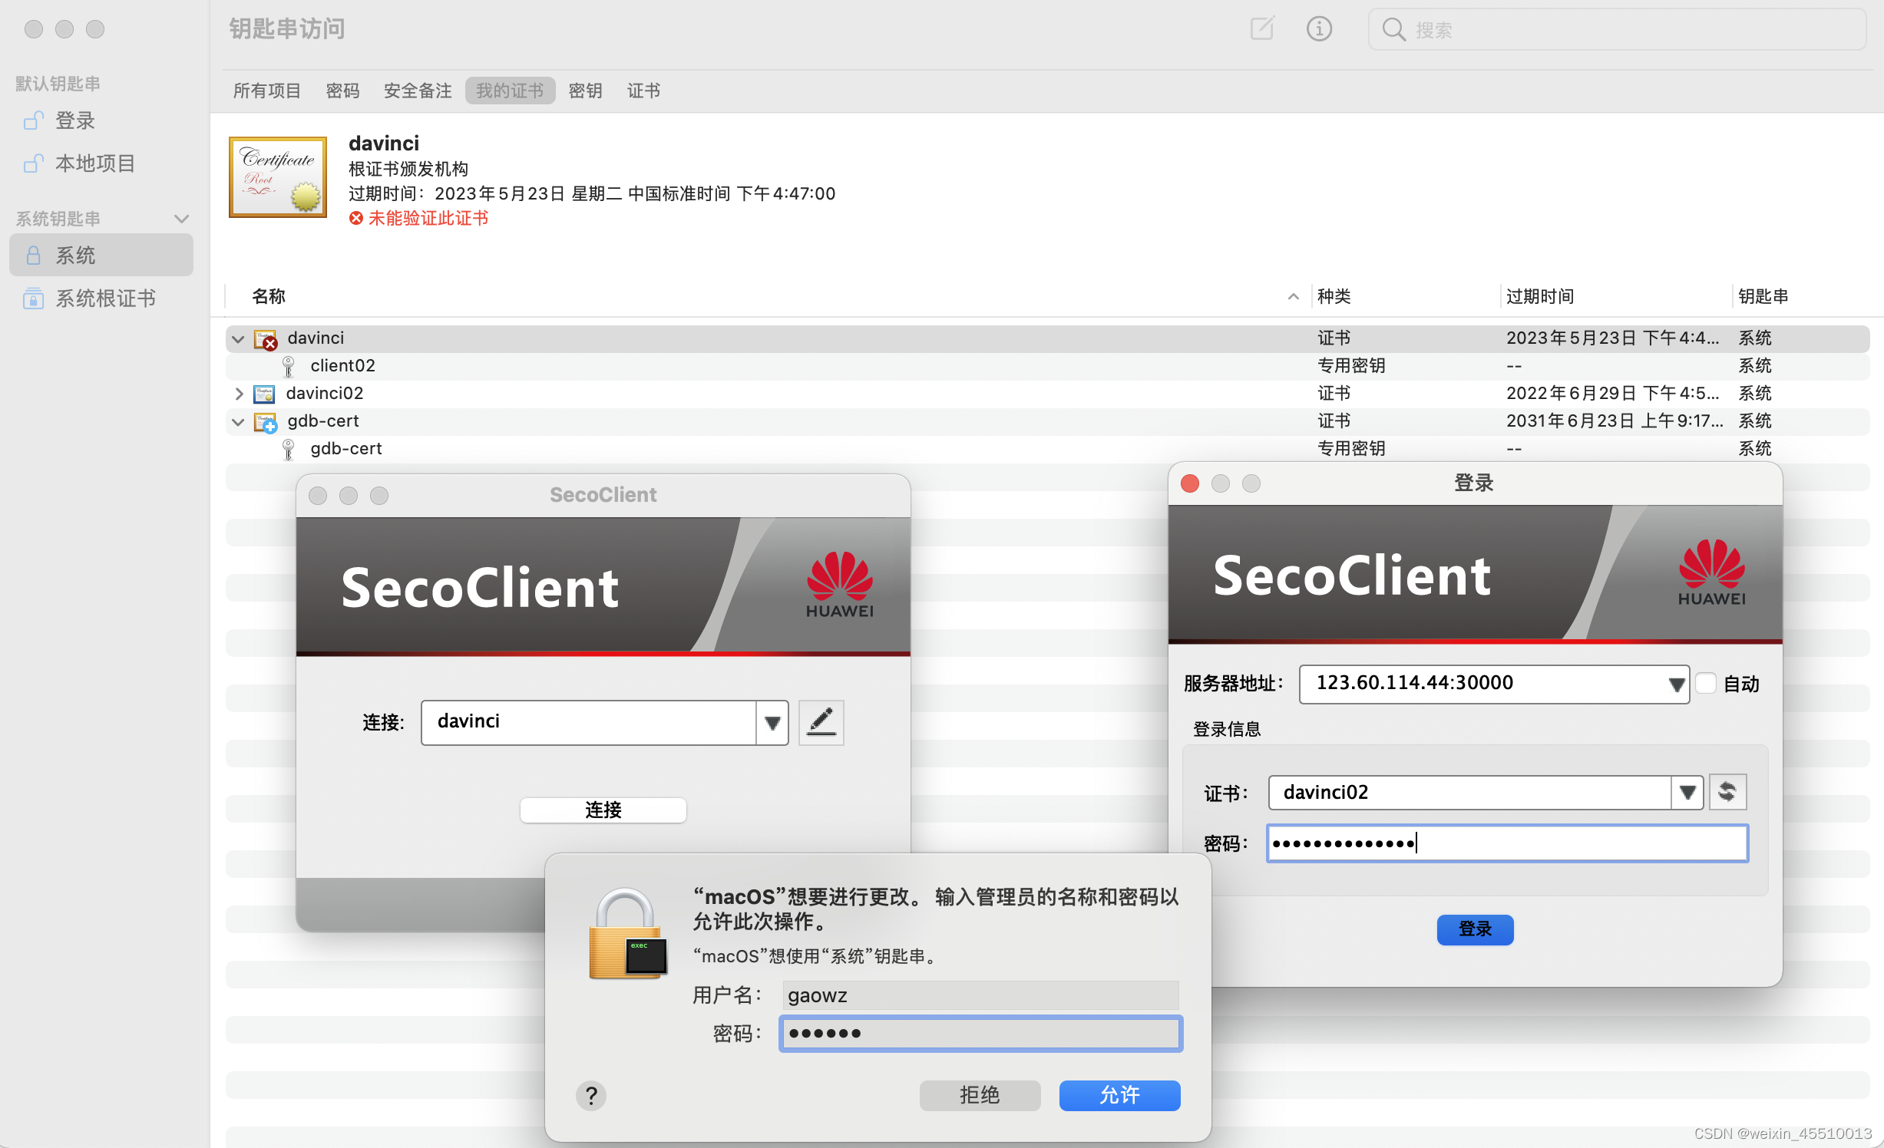Click the davinci02 certificate icon

(264, 394)
